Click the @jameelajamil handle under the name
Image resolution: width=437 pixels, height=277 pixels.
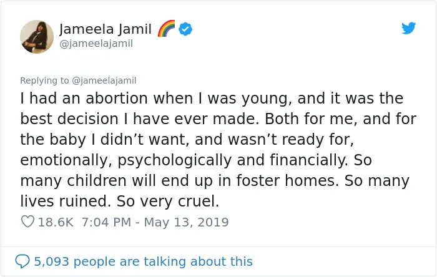tap(96, 44)
